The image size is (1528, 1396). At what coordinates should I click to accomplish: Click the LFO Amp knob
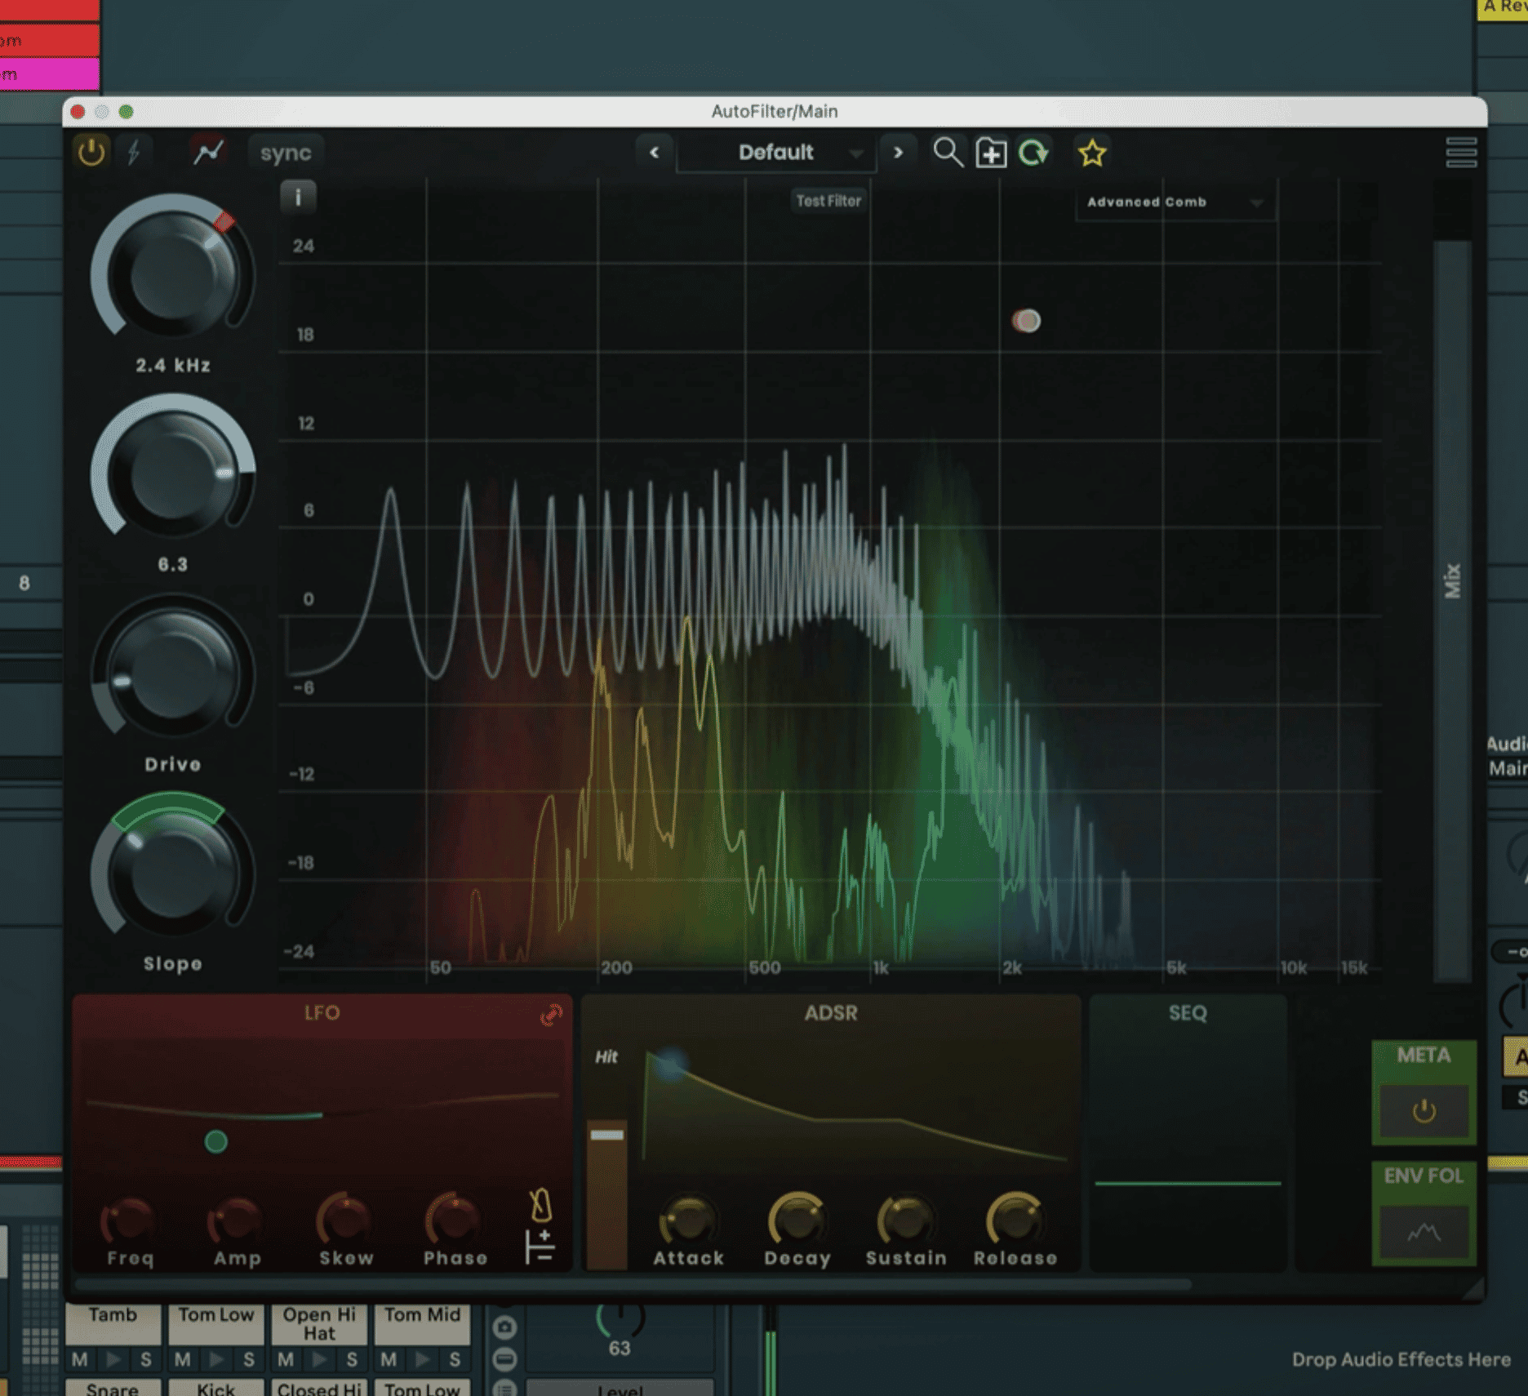(x=238, y=1220)
